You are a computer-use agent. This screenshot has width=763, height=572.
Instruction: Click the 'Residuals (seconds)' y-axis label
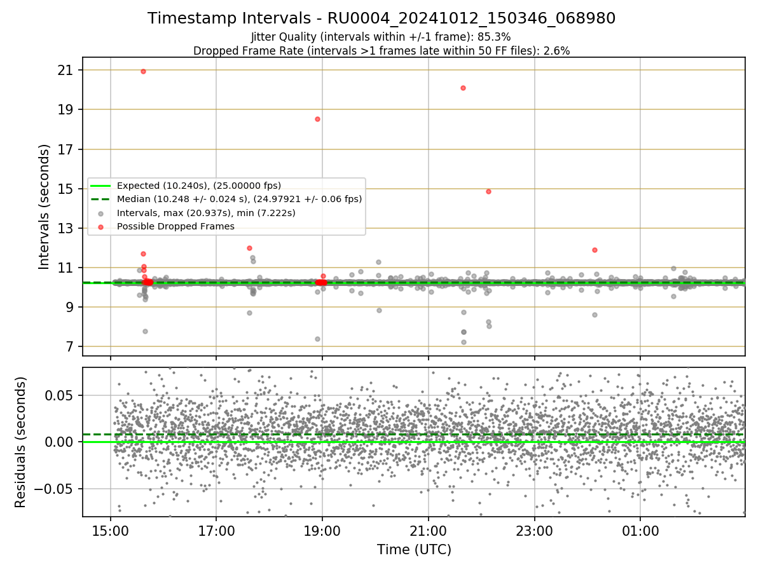point(20,442)
